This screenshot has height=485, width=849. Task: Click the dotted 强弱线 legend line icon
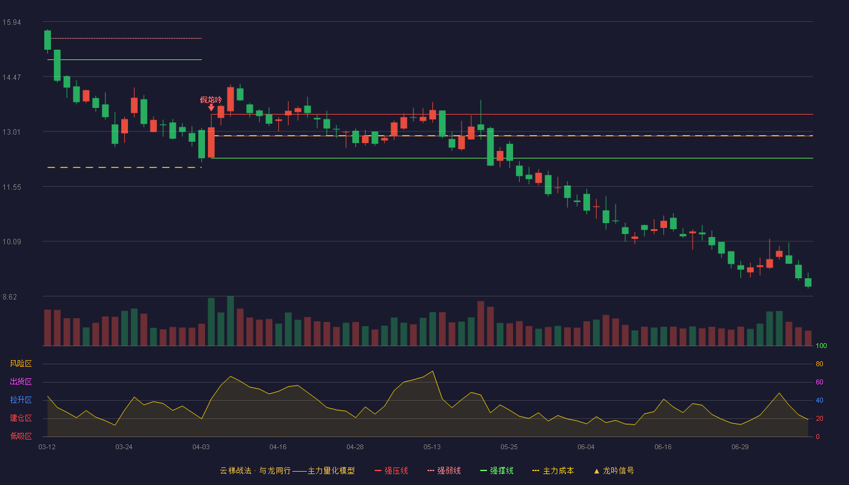pyautogui.click(x=431, y=470)
